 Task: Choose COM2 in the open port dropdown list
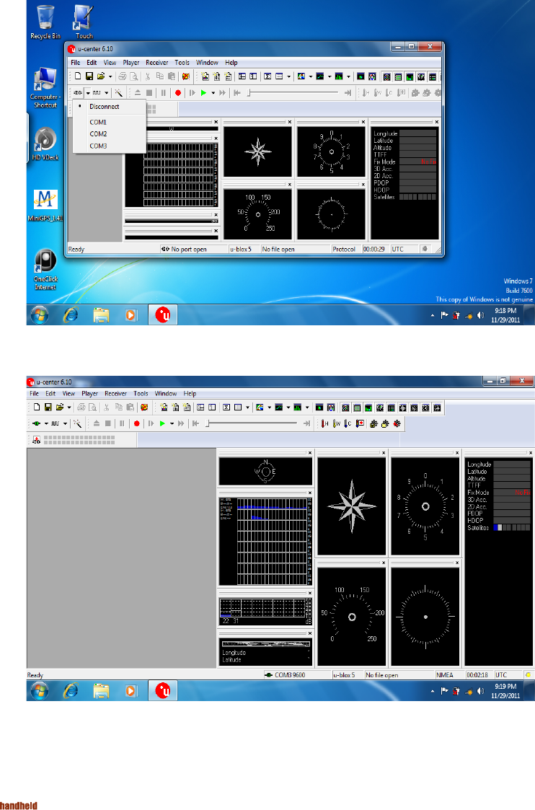click(98, 133)
